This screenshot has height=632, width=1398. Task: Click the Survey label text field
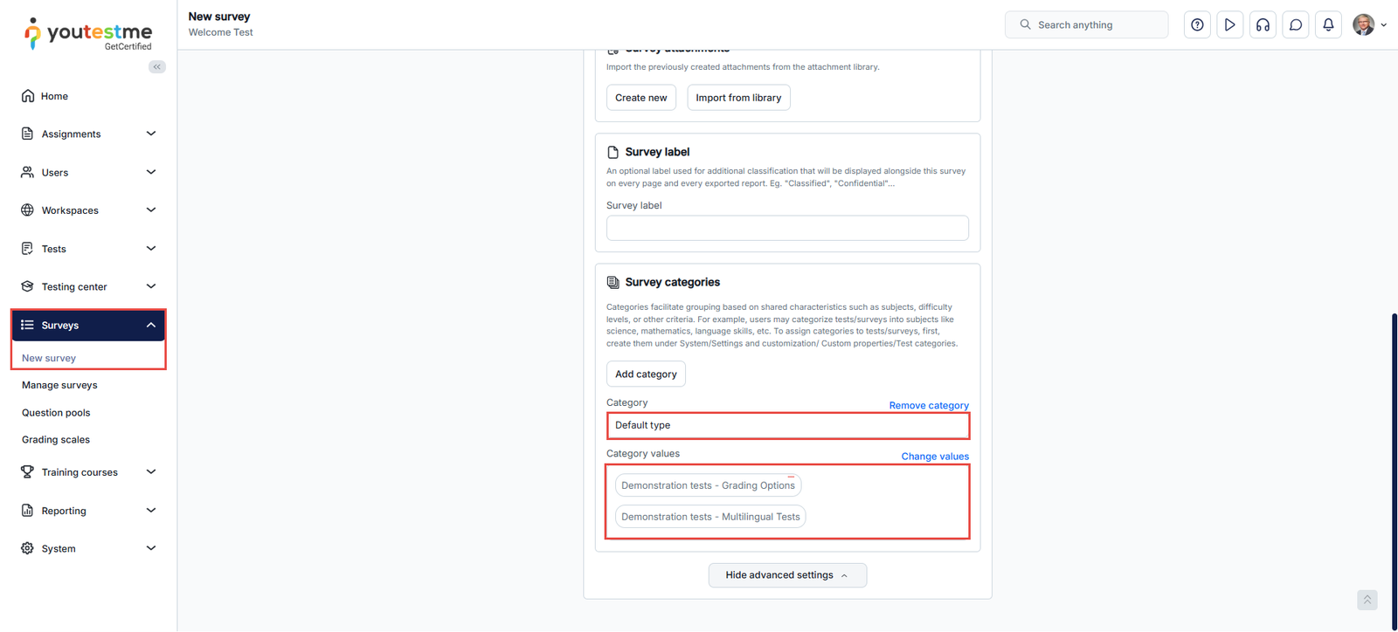[787, 228]
